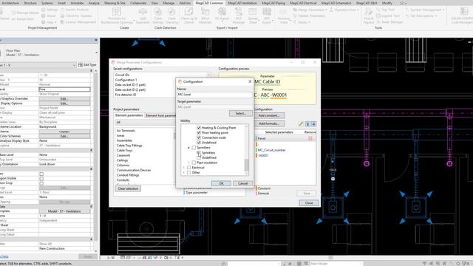Switch to the Element host parameters tab
The image size is (473, 266).
(160, 115)
